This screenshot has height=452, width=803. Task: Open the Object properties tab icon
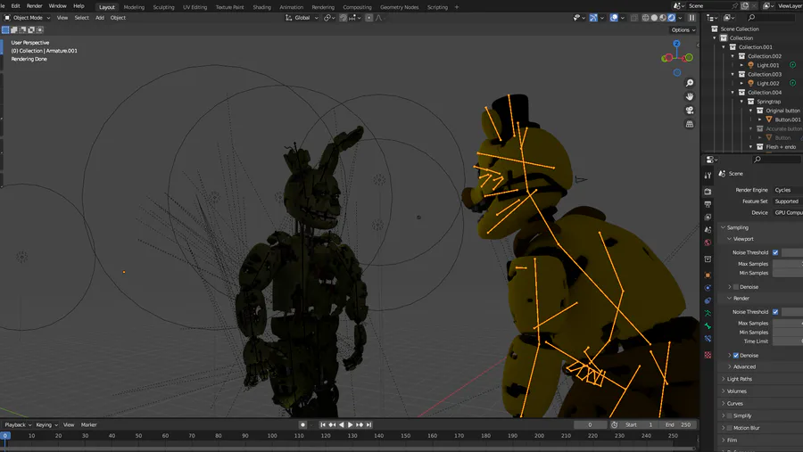(x=708, y=275)
